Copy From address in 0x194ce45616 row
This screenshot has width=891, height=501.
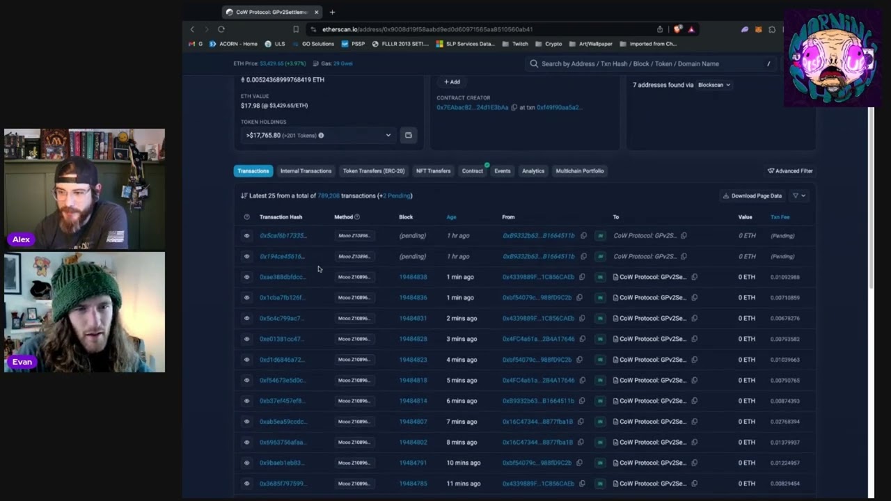[x=583, y=256]
